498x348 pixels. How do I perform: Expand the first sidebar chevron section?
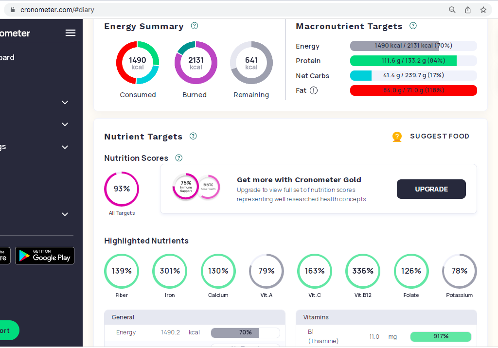point(65,103)
